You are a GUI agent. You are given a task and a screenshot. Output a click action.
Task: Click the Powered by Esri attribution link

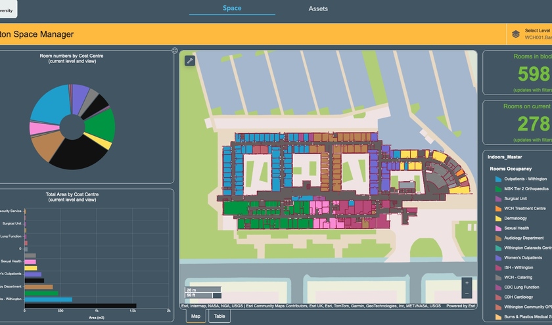(461, 305)
